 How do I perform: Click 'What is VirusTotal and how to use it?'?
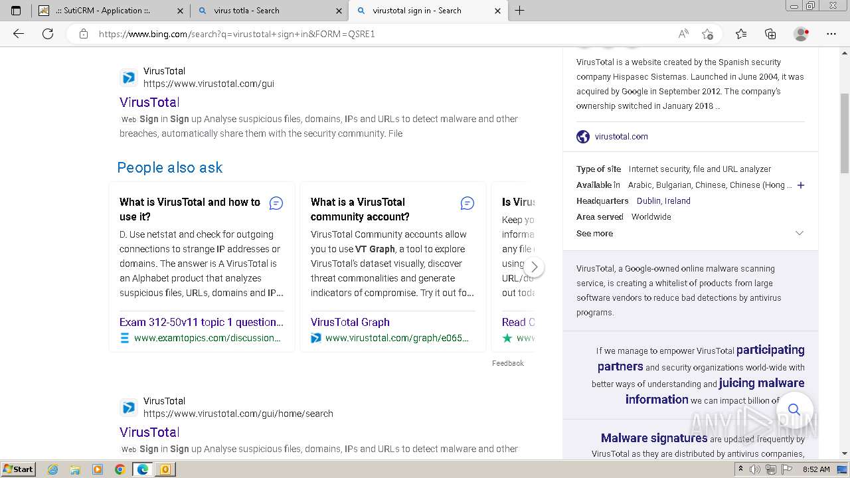point(190,209)
